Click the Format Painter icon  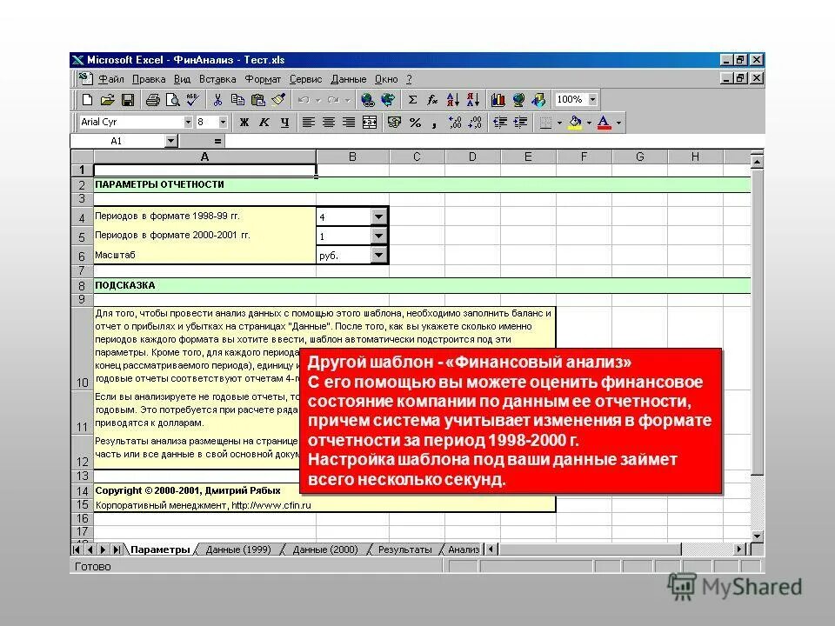pyautogui.click(x=277, y=101)
